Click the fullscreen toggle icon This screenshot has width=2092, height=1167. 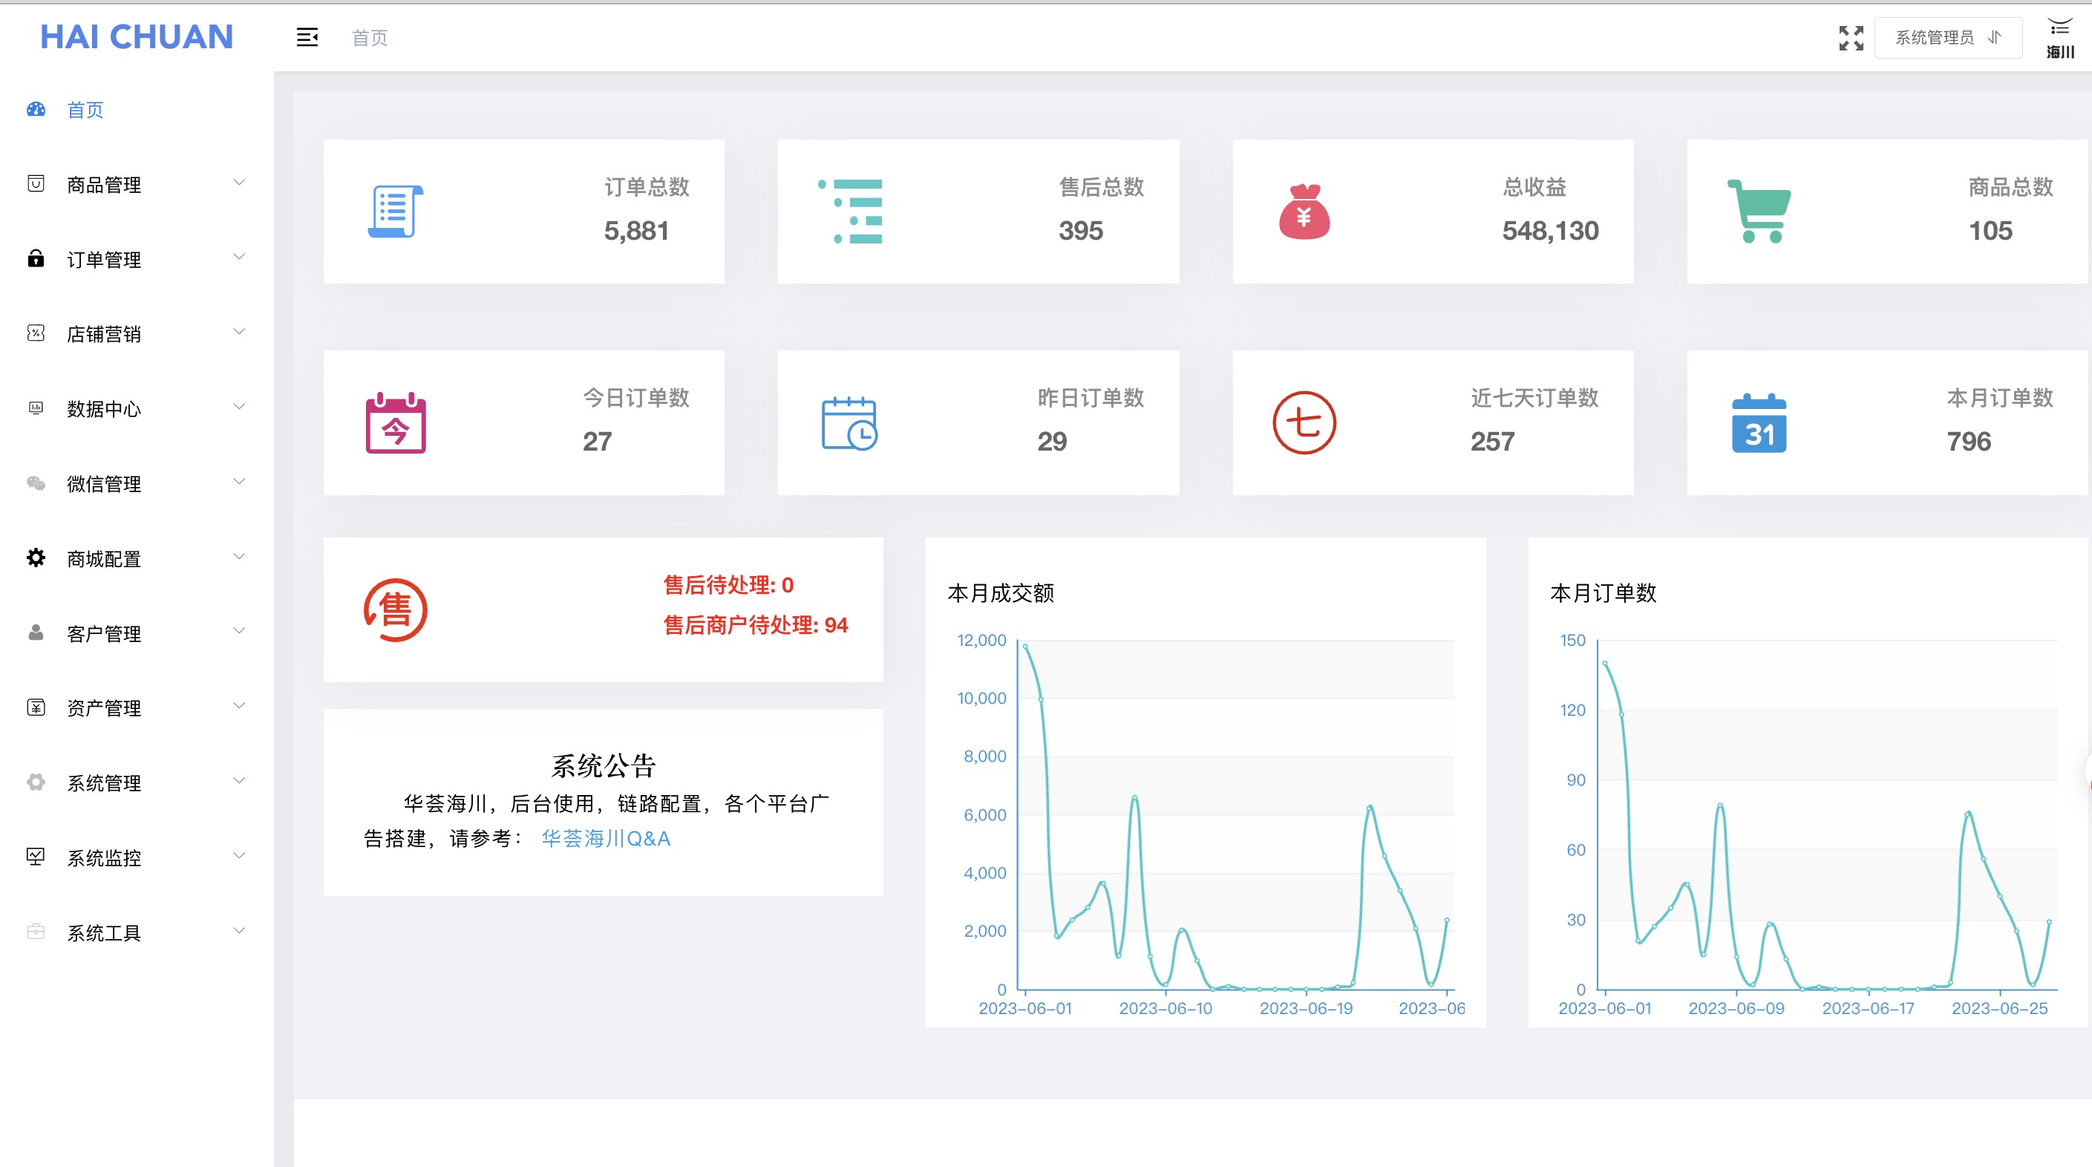pos(1851,37)
